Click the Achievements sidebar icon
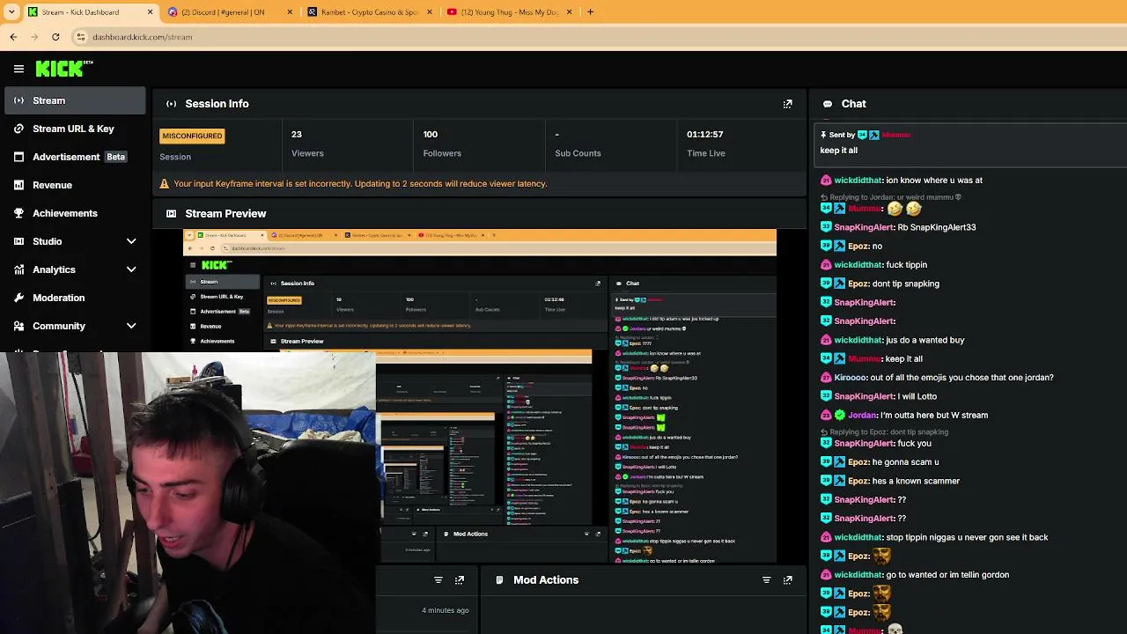The image size is (1127, 634). point(18,213)
